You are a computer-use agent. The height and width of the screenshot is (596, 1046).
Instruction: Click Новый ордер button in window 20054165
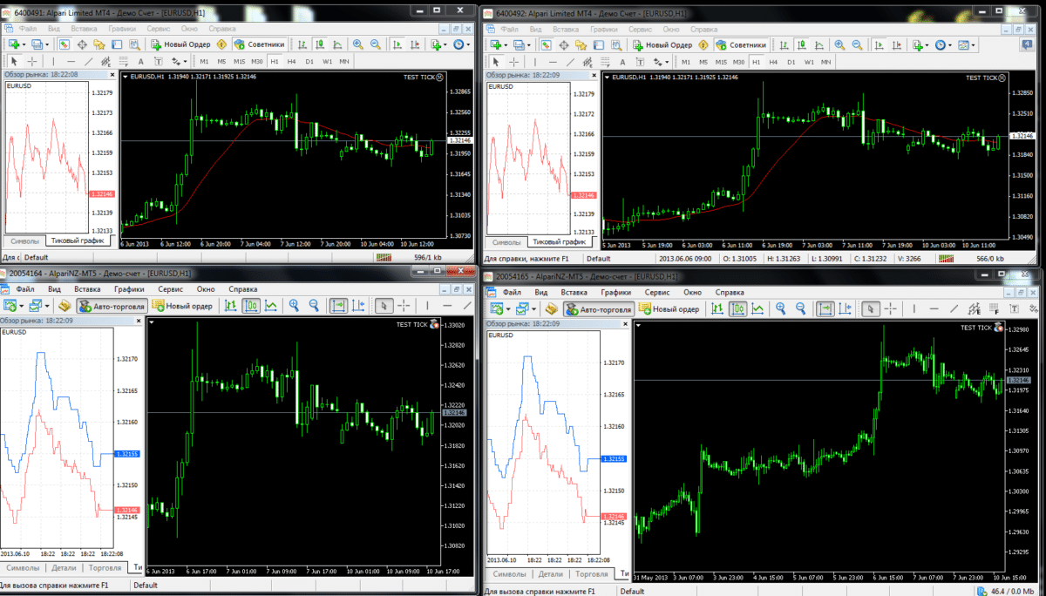click(x=669, y=308)
